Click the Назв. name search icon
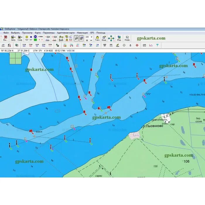205x205 pixels. [x=127, y=38]
